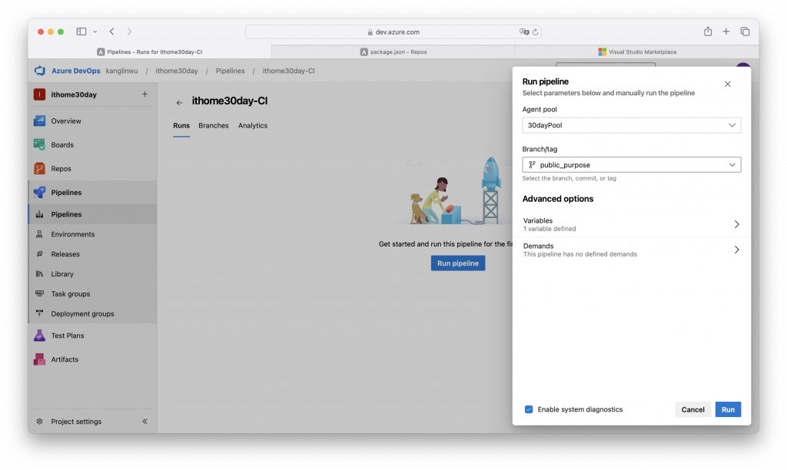This screenshot has height=470, width=787.
Task: Click ithome30day breadcrumb link
Action: (177, 71)
